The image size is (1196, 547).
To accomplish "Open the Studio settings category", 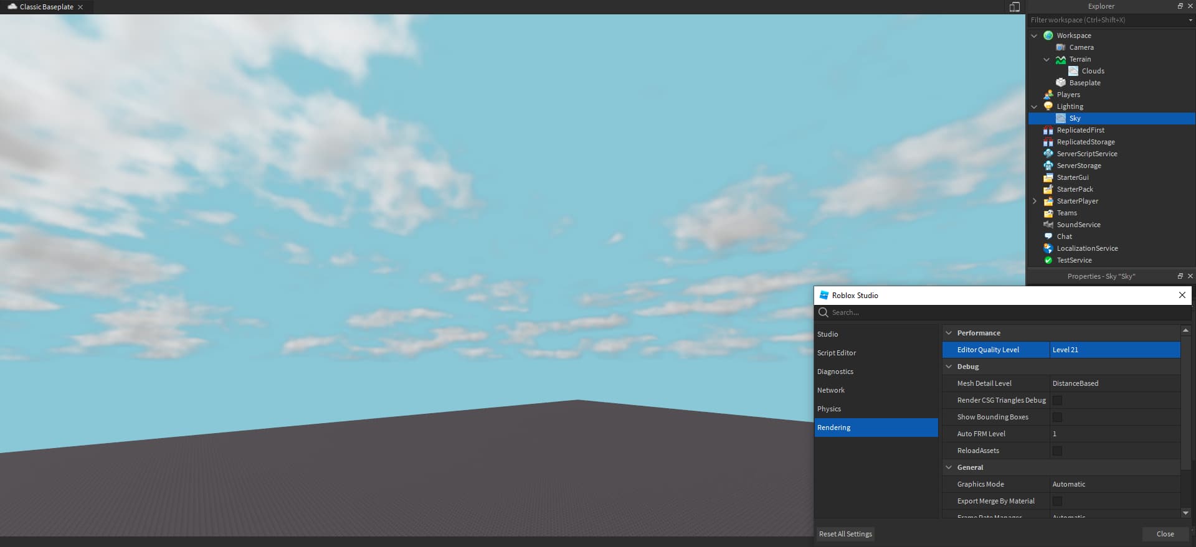I will pyautogui.click(x=876, y=334).
